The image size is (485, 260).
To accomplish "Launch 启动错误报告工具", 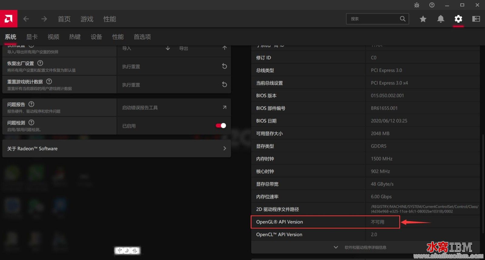I will [140, 108].
